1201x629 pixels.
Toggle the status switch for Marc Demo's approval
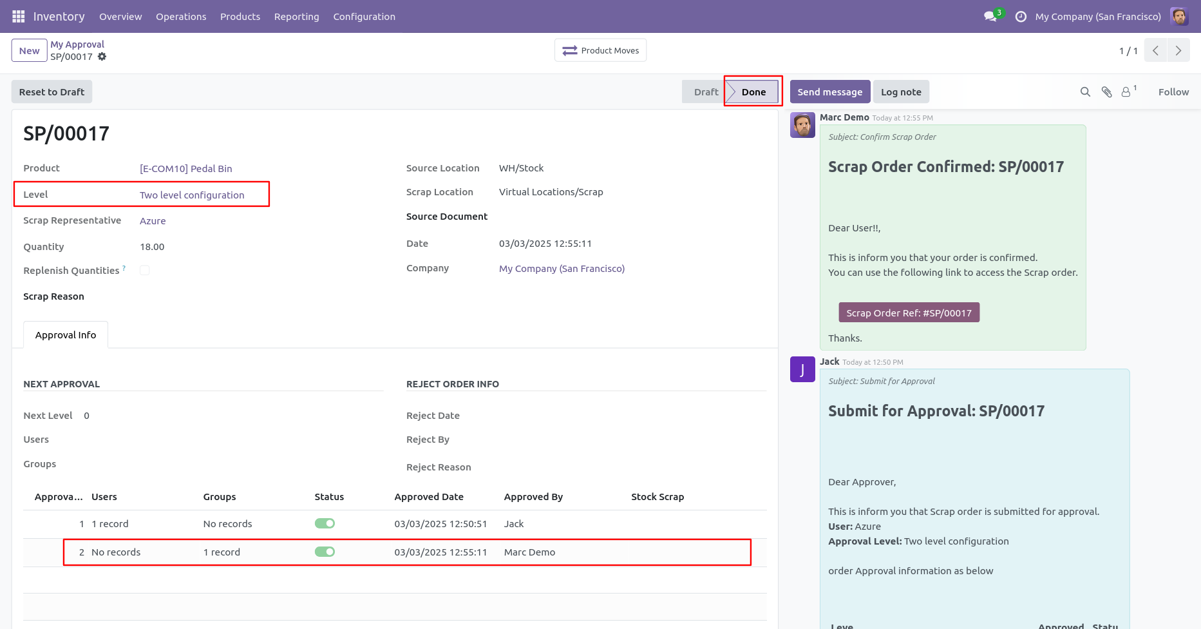pos(325,552)
